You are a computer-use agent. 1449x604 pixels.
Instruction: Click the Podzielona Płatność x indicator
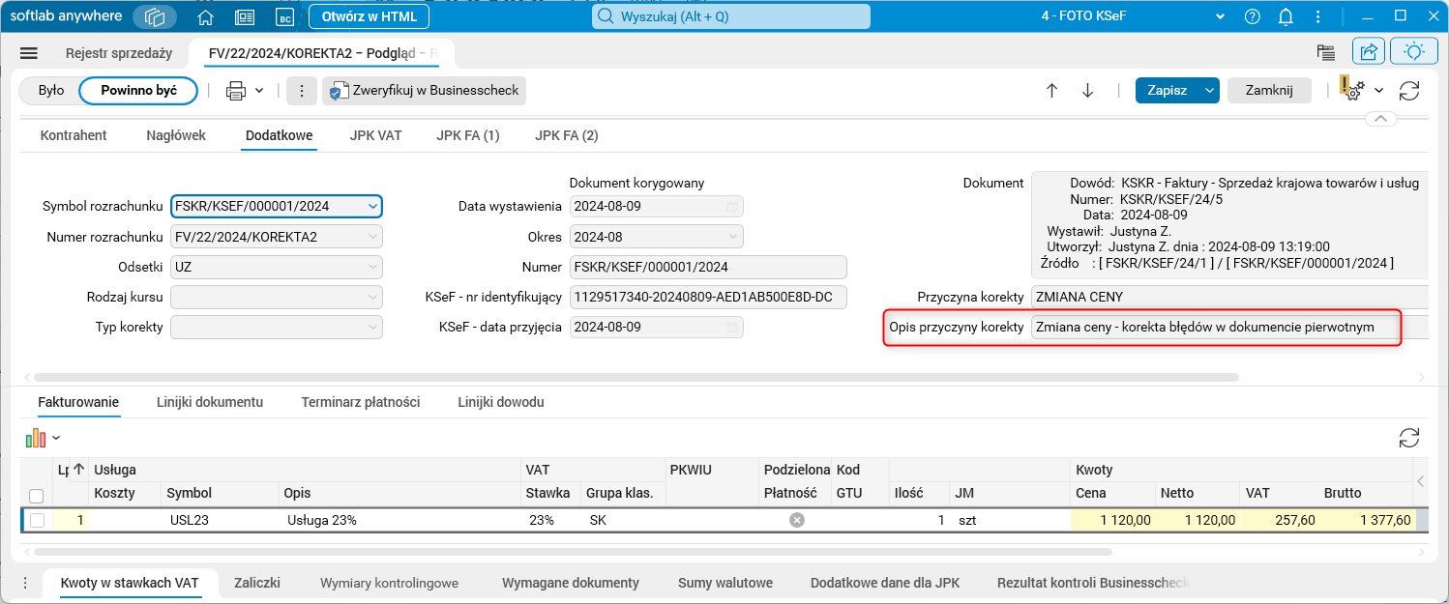point(796,520)
